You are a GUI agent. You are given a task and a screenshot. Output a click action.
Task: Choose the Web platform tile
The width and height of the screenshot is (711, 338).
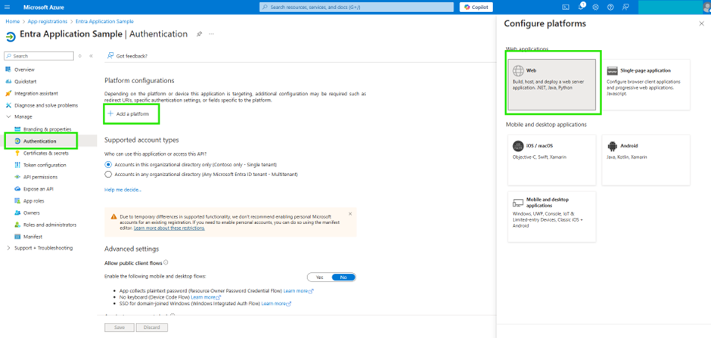[x=552, y=84]
